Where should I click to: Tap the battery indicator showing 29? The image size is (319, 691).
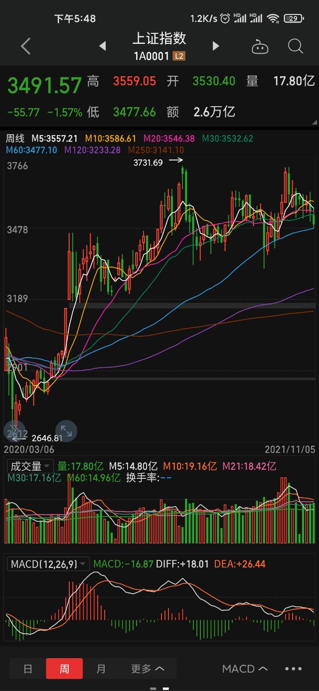[x=293, y=18]
